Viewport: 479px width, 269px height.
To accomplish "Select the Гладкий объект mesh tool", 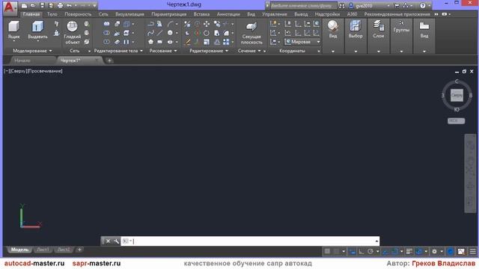I will tap(73, 33).
